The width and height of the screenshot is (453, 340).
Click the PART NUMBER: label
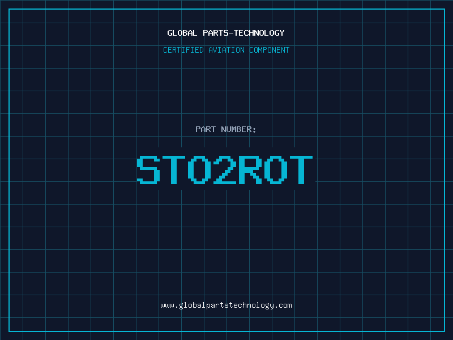[x=225, y=129]
